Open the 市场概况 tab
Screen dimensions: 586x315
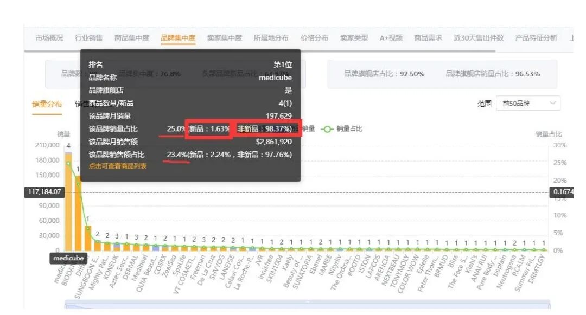coord(49,38)
